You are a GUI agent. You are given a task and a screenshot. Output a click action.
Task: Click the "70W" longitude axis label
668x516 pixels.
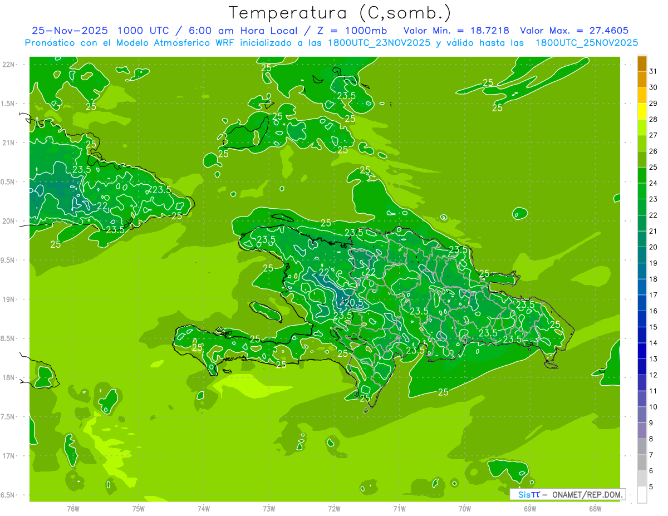tap(465, 509)
